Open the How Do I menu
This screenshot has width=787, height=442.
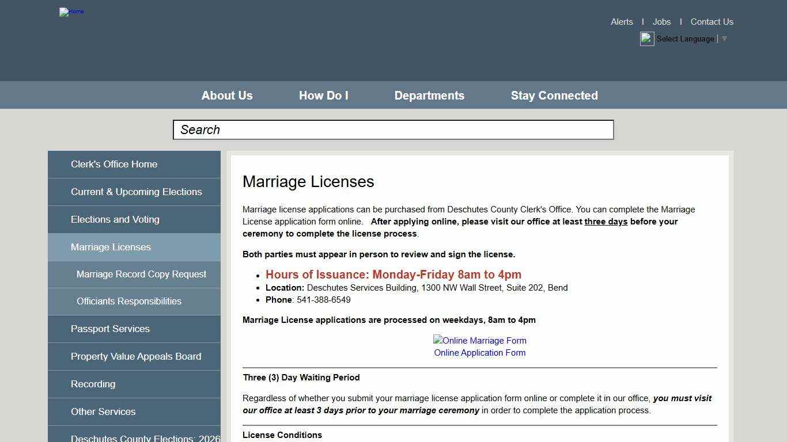click(x=323, y=95)
